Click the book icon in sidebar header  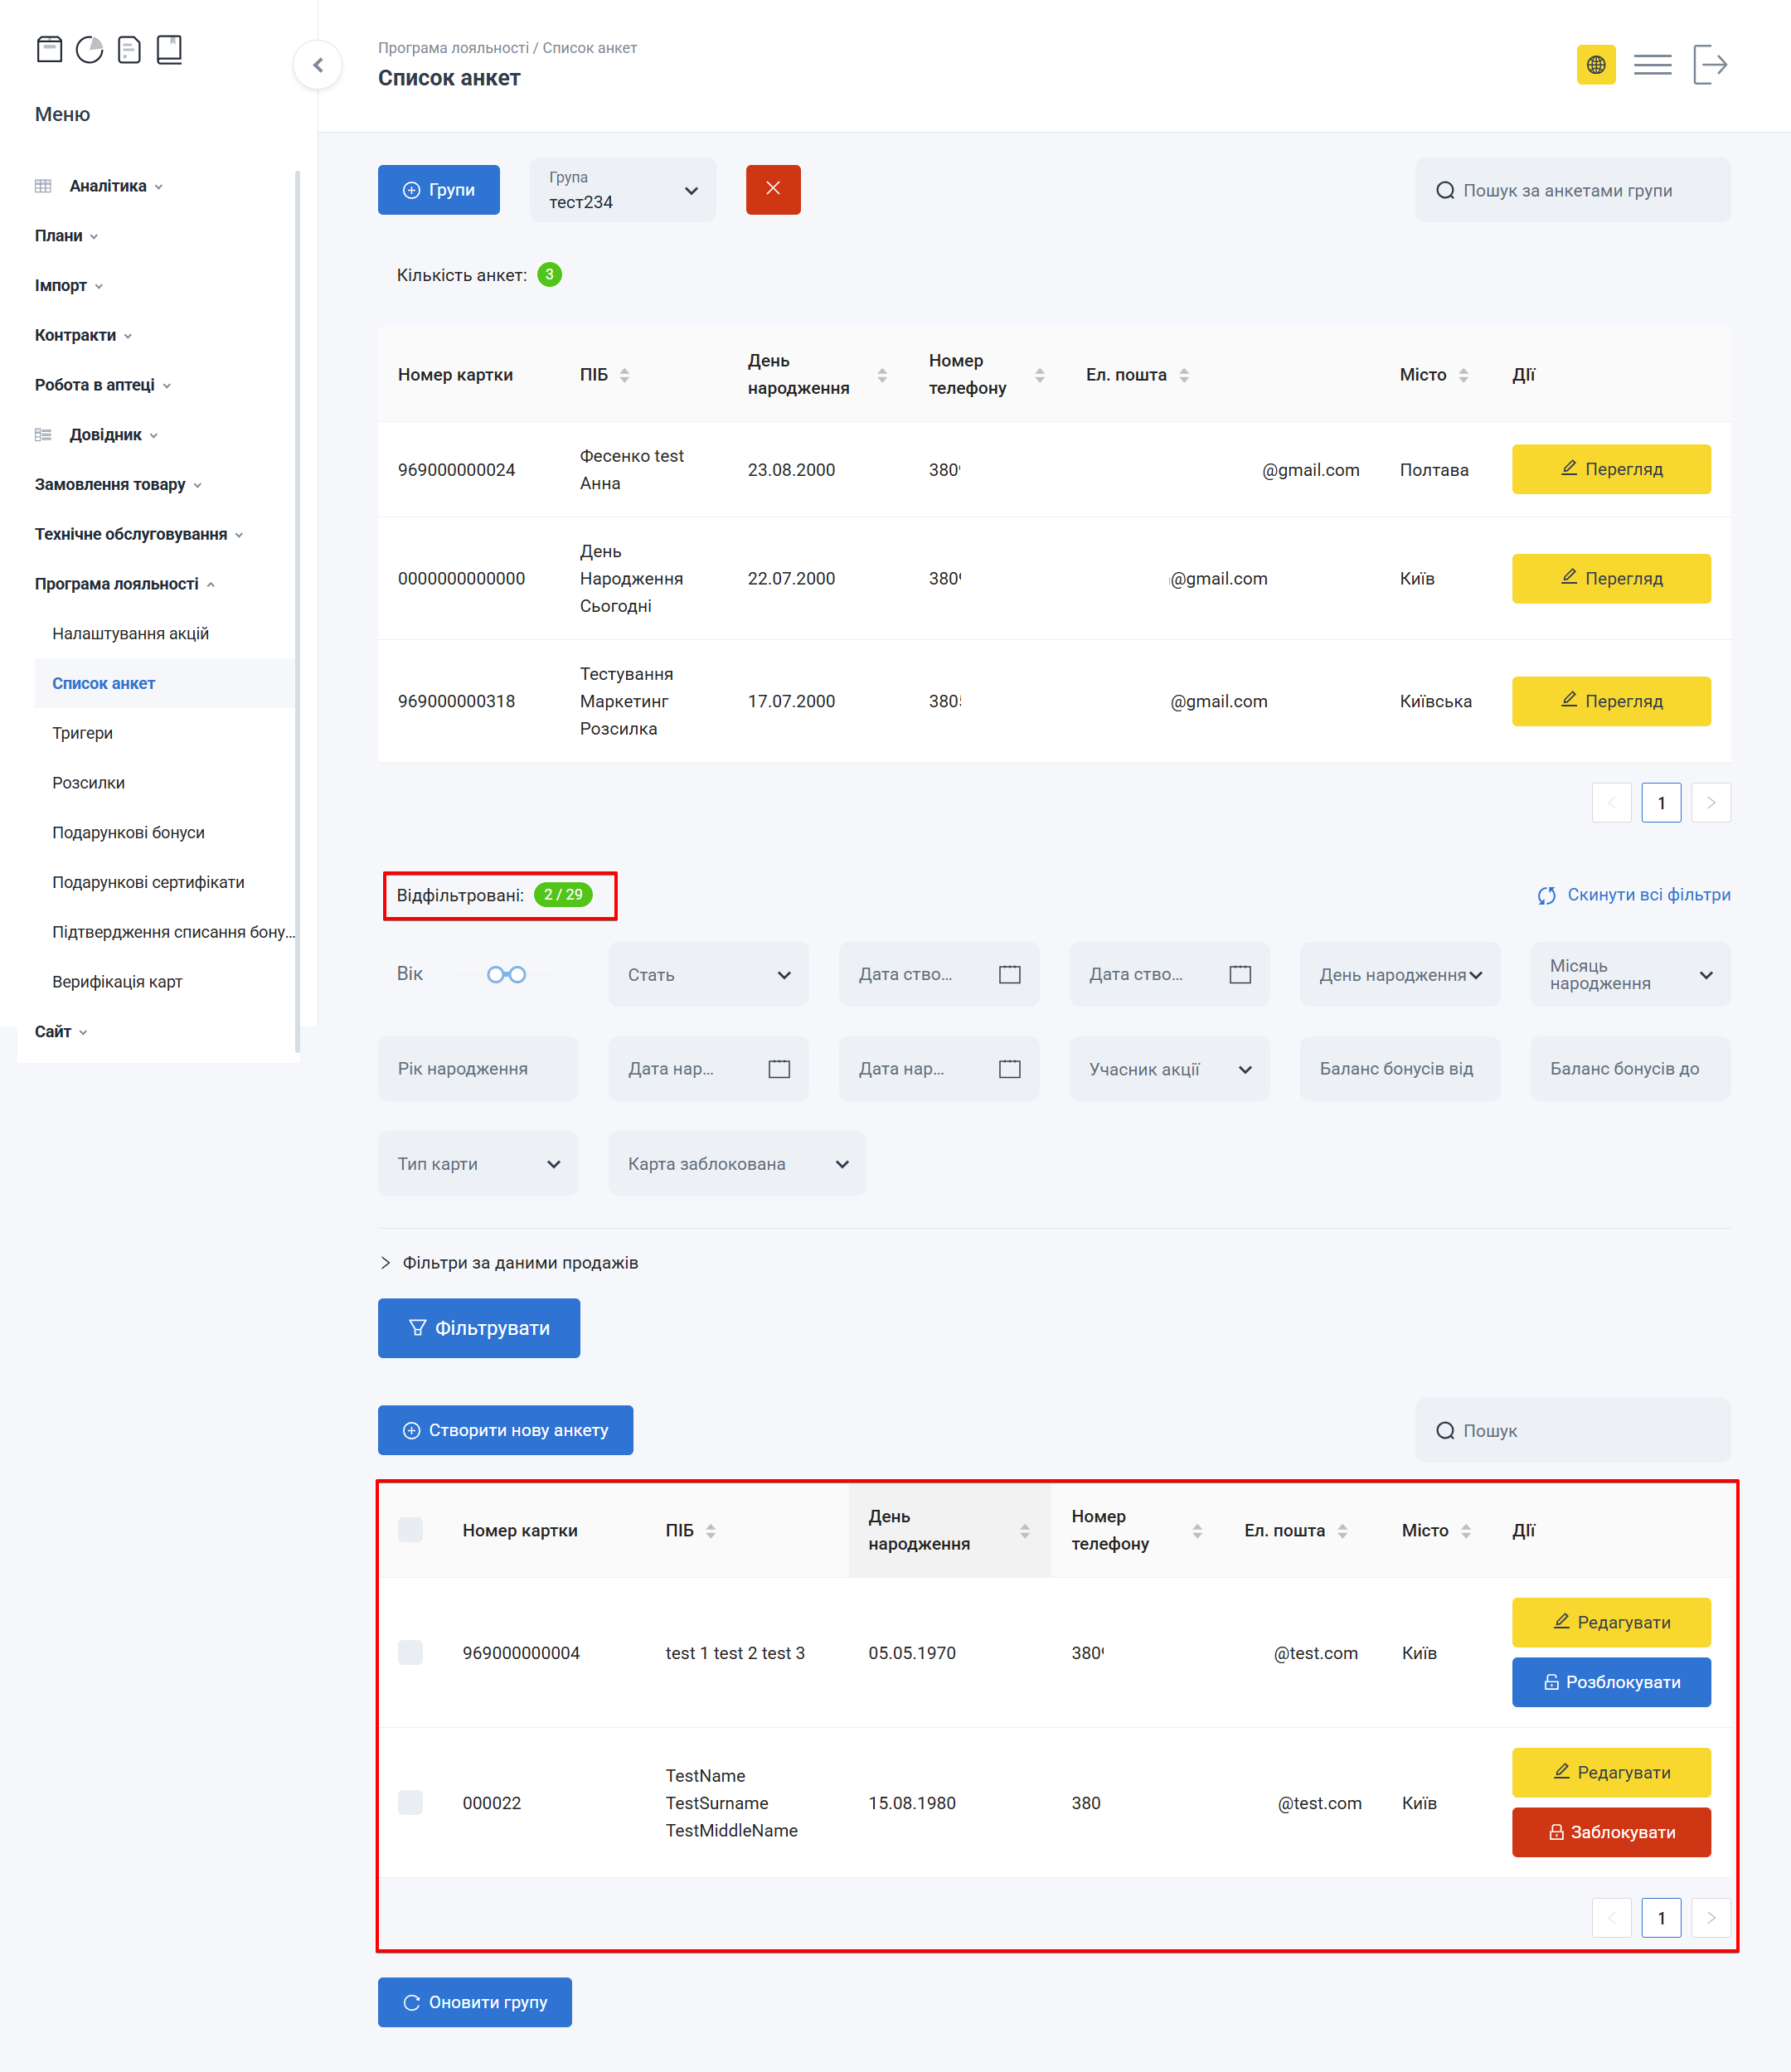tap(169, 49)
